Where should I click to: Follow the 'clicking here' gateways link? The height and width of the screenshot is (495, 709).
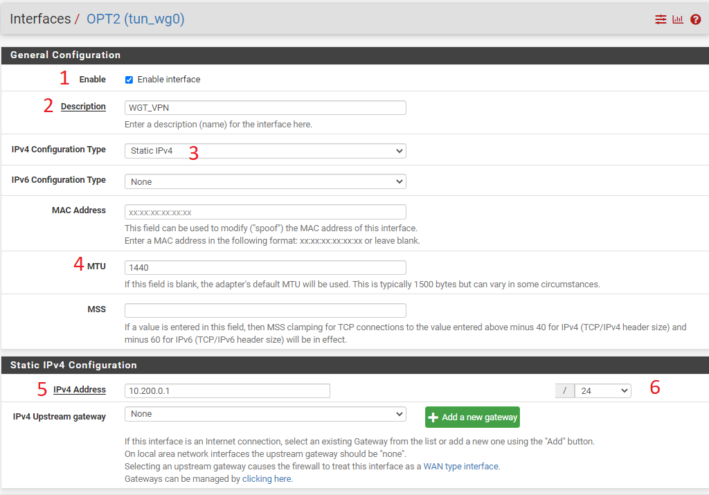click(x=267, y=478)
